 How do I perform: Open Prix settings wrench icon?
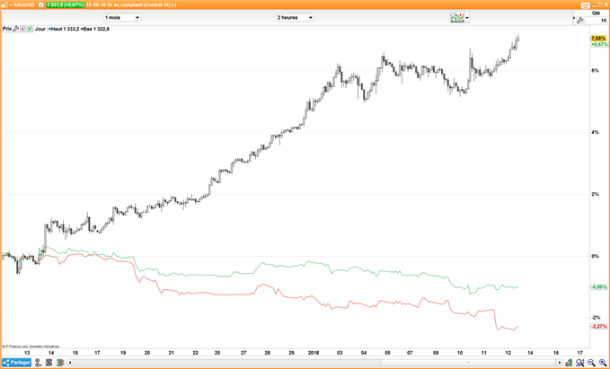(16, 29)
